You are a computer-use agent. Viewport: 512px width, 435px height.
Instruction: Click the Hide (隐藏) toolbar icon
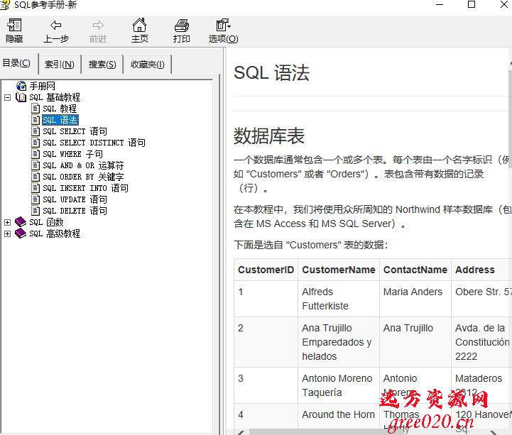point(14,26)
